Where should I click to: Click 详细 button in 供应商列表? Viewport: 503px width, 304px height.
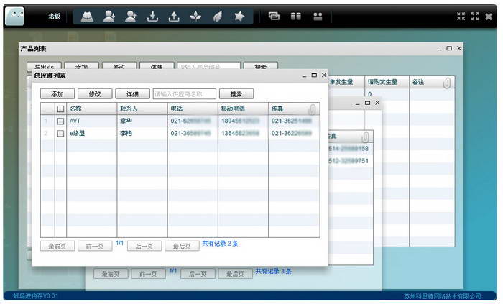click(132, 94)
